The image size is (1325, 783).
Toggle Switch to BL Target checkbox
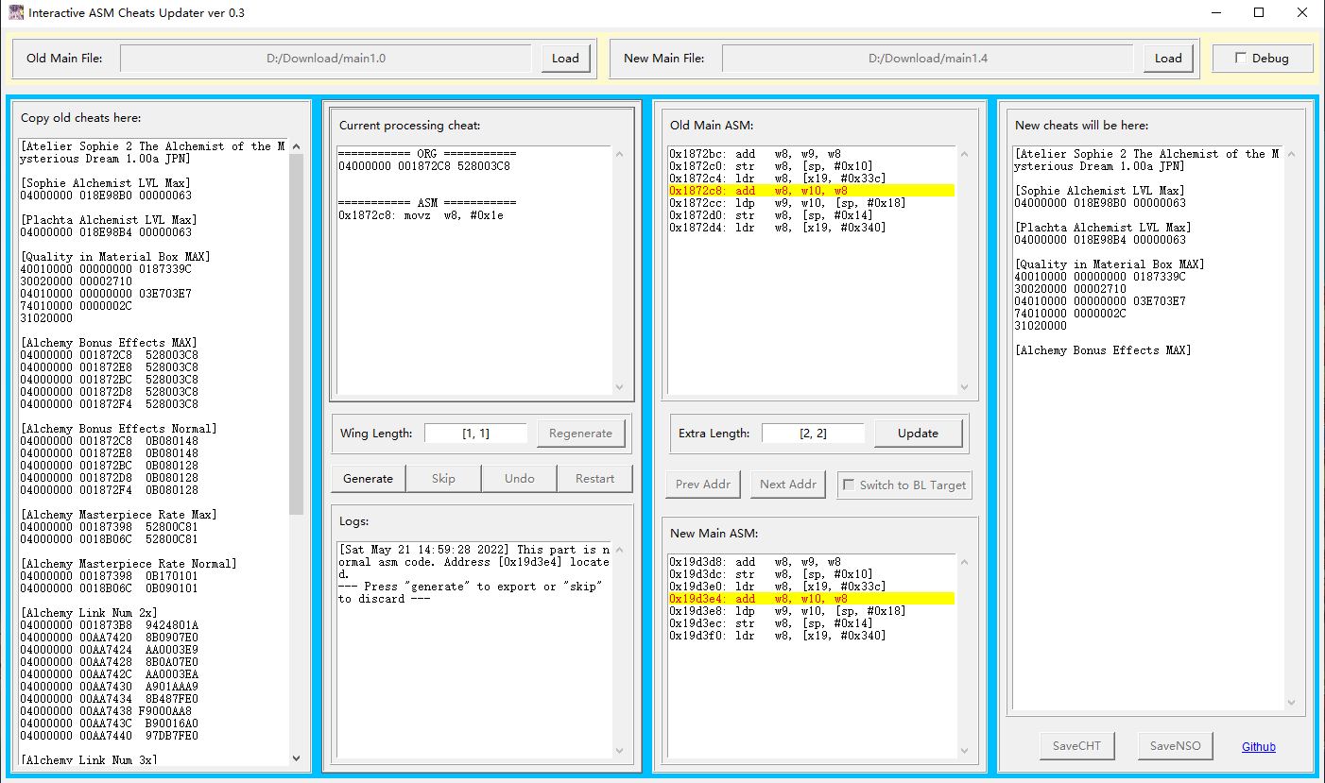tap(850, 485)
